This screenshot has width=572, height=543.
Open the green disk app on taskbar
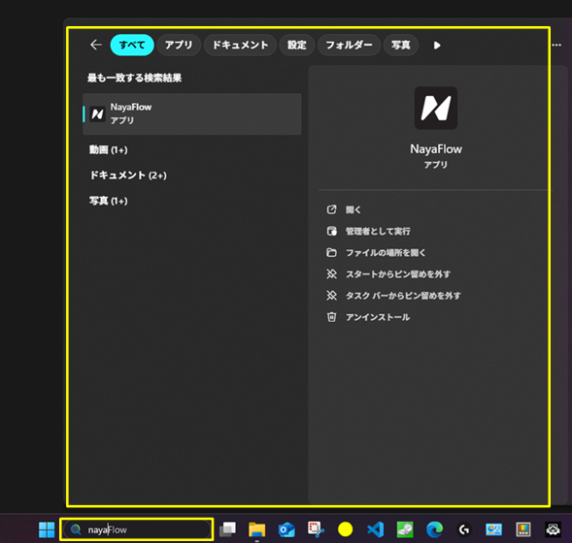pyautogui.click(x=405, y=529)
